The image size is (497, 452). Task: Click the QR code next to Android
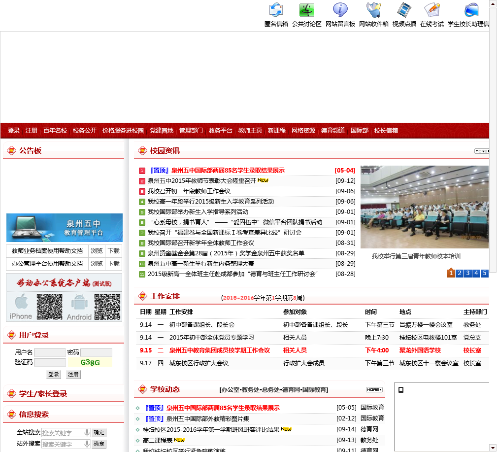[x=107, y=307]
